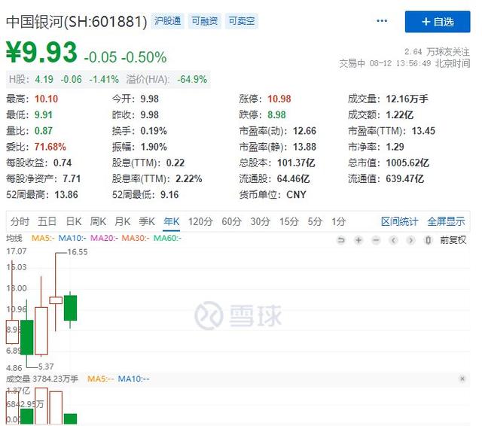Switch to the 五日 chart tab
This screenshot has width=482, height=426.
point(47,221)
